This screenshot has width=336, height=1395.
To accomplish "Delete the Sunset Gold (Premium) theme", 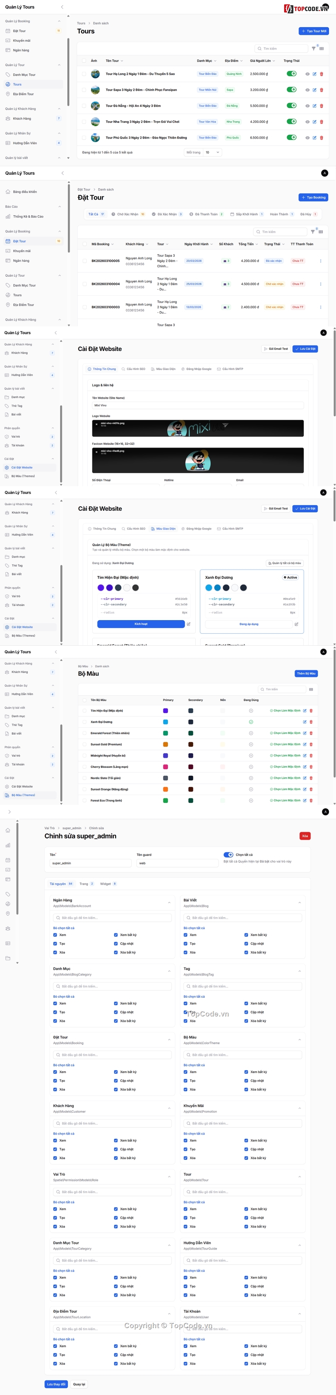I will click(311, 745).
